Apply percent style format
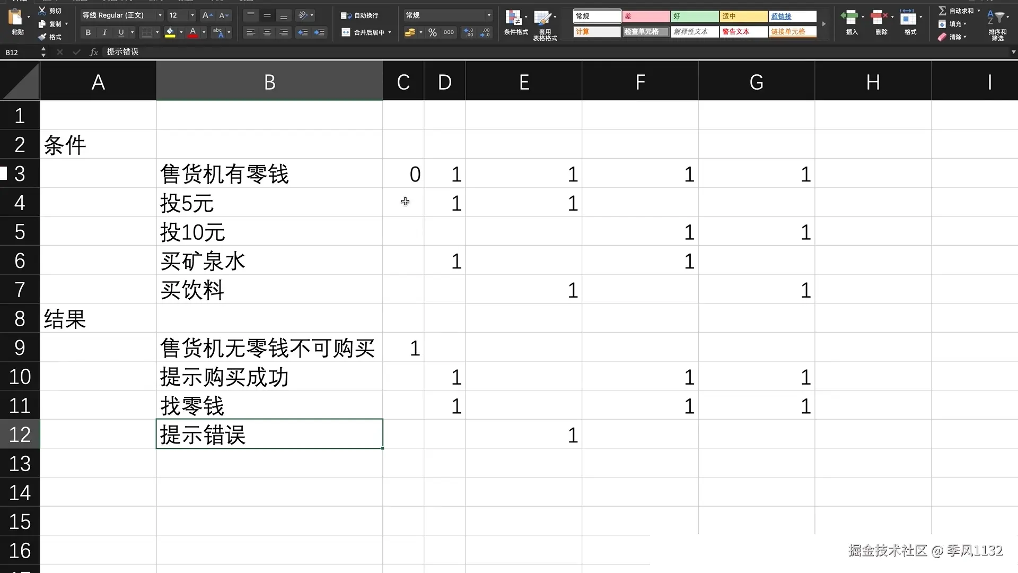Screen dimensions: 1018x573 (433, 33)
